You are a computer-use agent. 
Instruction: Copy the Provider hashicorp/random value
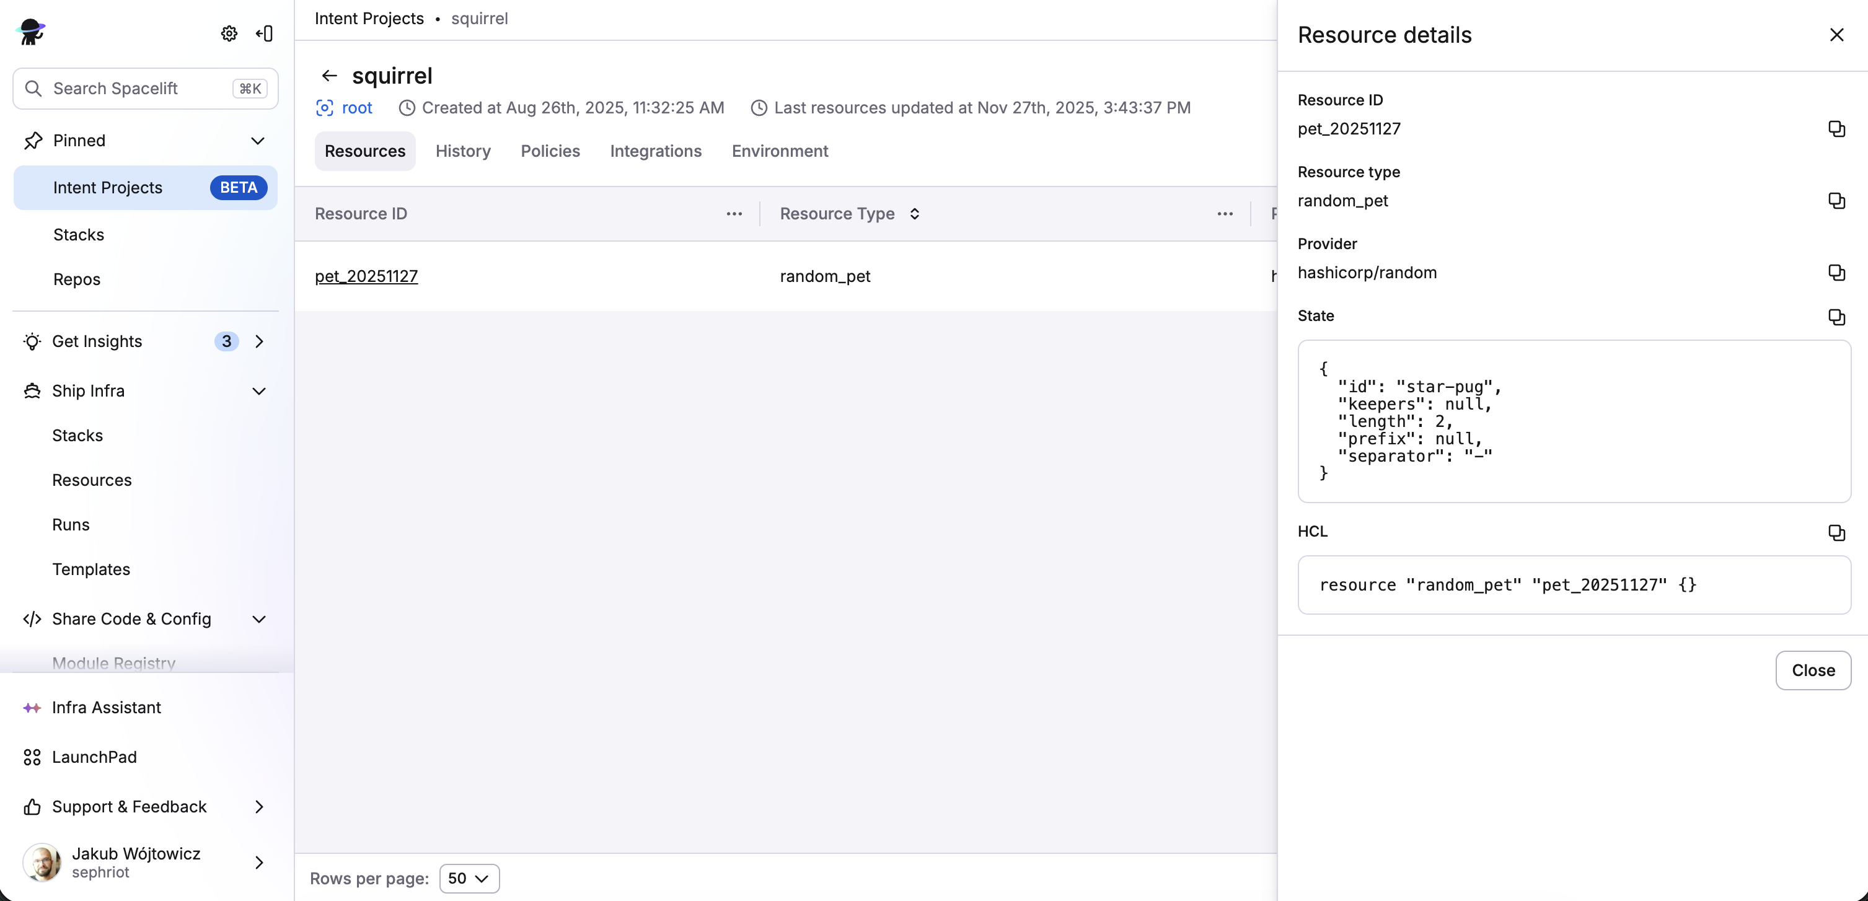pos(1837,273)
